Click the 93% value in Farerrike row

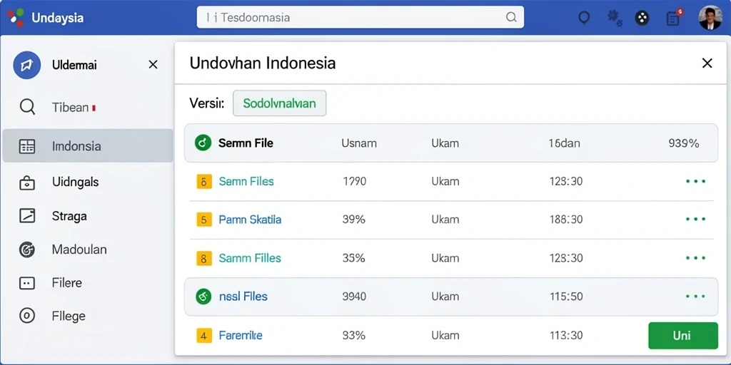coord(354,335)
